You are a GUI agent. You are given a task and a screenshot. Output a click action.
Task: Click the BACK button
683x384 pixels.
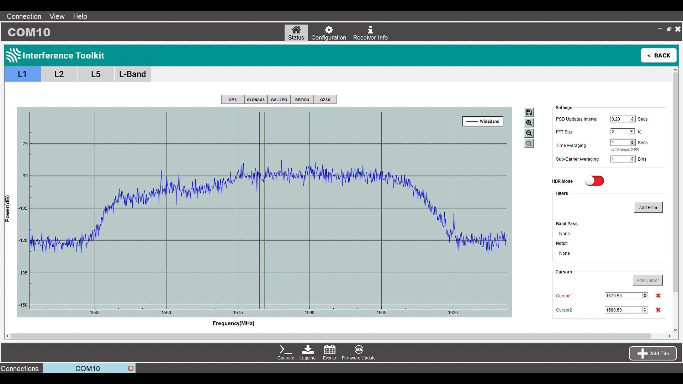click(x=658, y=55)
